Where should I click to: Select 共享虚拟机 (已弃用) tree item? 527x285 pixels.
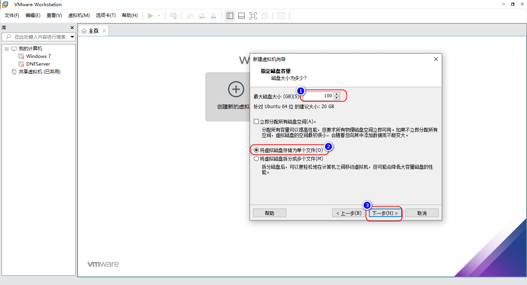[40, 72]
